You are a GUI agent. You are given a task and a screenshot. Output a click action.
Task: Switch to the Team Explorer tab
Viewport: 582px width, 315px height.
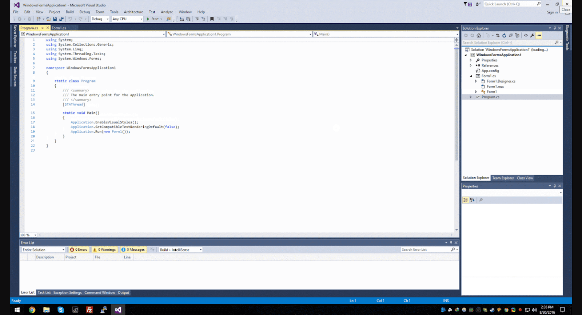tap(503, 178)
